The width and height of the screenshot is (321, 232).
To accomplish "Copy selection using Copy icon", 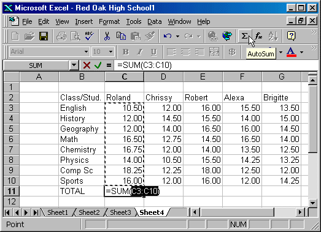I will (121, 36).
